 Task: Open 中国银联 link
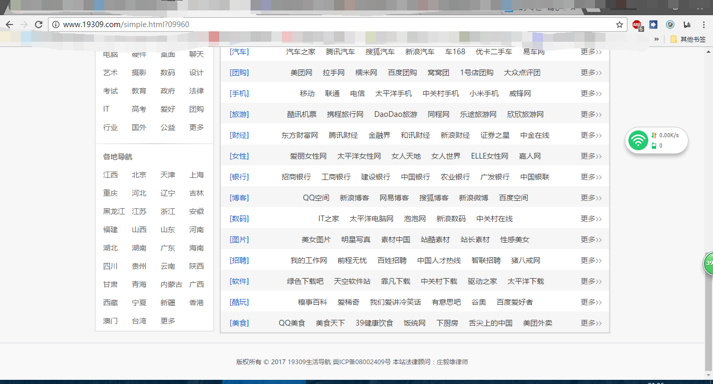535,177
